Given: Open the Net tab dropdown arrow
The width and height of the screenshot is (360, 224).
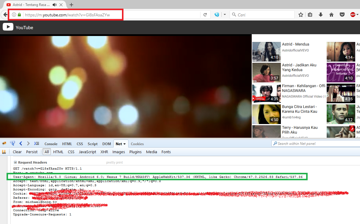Looking at the screenshot, I should pos(124,144).
